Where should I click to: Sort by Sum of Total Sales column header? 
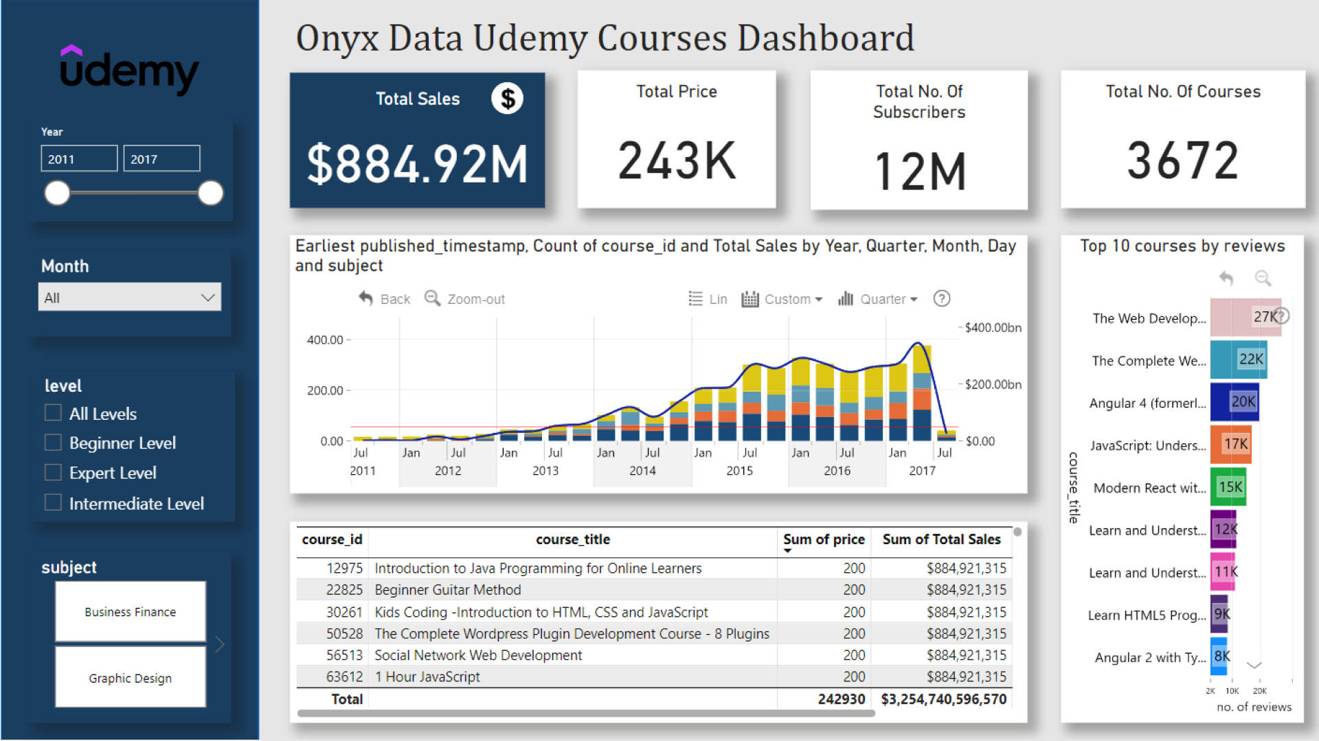click(x=941, y=540)
